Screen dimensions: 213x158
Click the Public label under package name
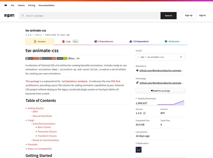pos(38,35)
